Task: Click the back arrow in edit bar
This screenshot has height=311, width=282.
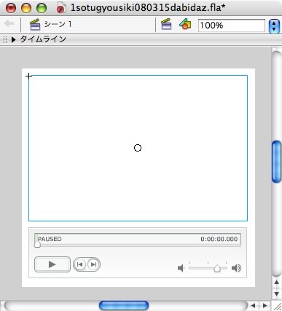Action: (x=9, y=24)
